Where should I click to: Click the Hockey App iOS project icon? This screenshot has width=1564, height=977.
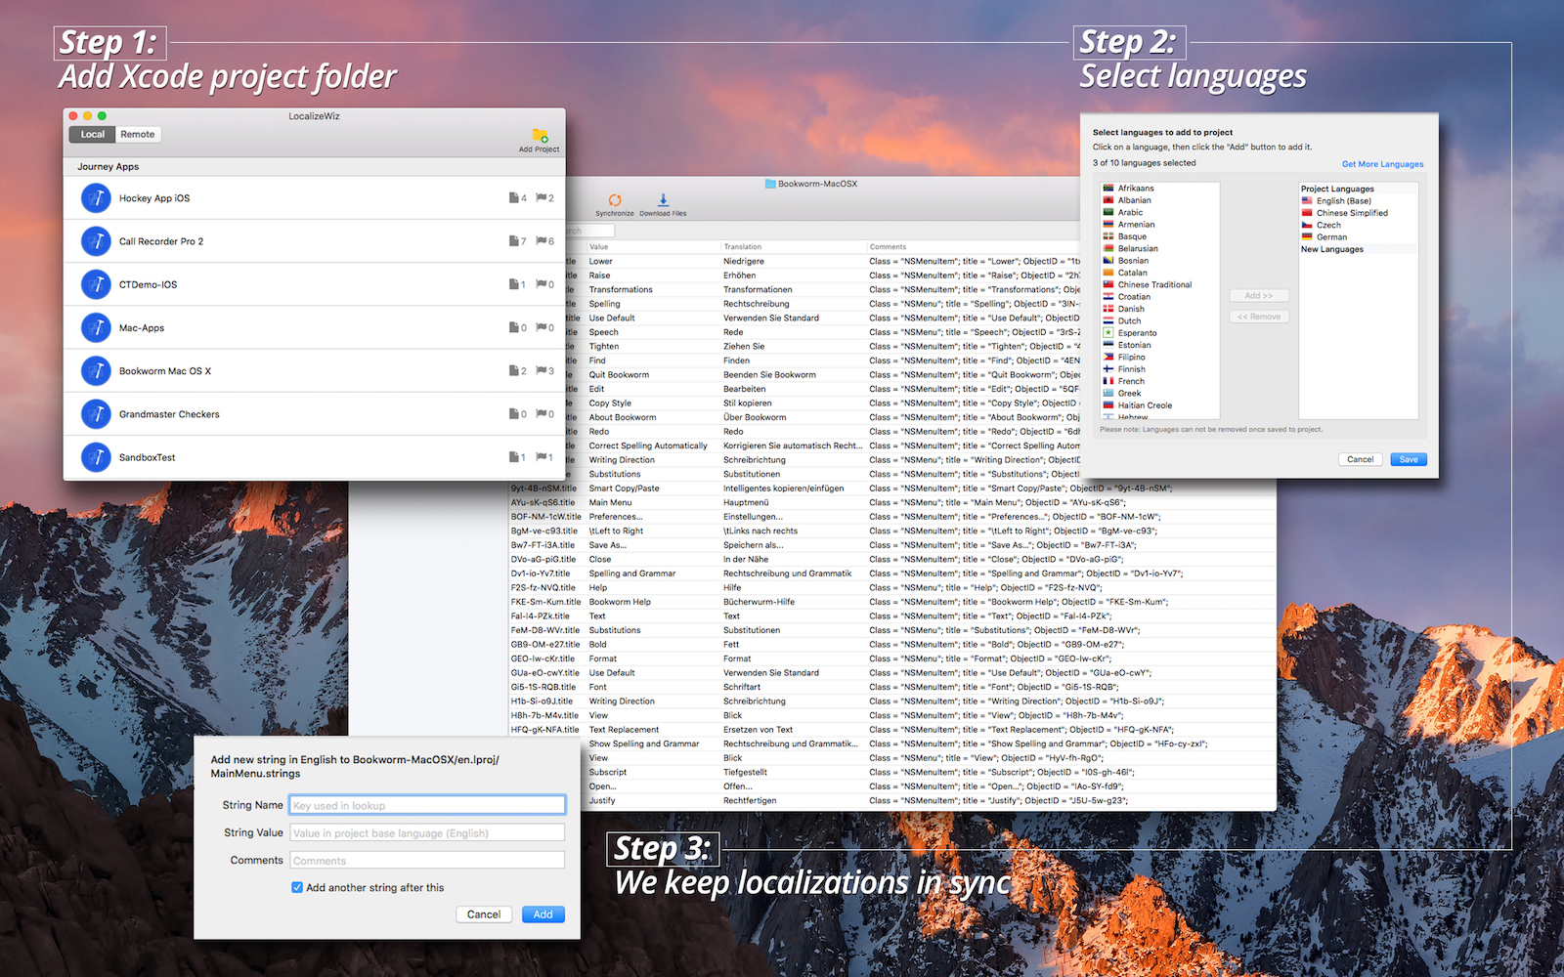(x=96, y=198)
